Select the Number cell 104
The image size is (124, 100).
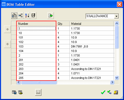point(36,51)
